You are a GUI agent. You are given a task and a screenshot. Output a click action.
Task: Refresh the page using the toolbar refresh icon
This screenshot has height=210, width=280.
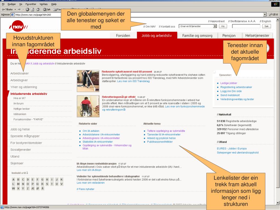[x=33, y=10]
